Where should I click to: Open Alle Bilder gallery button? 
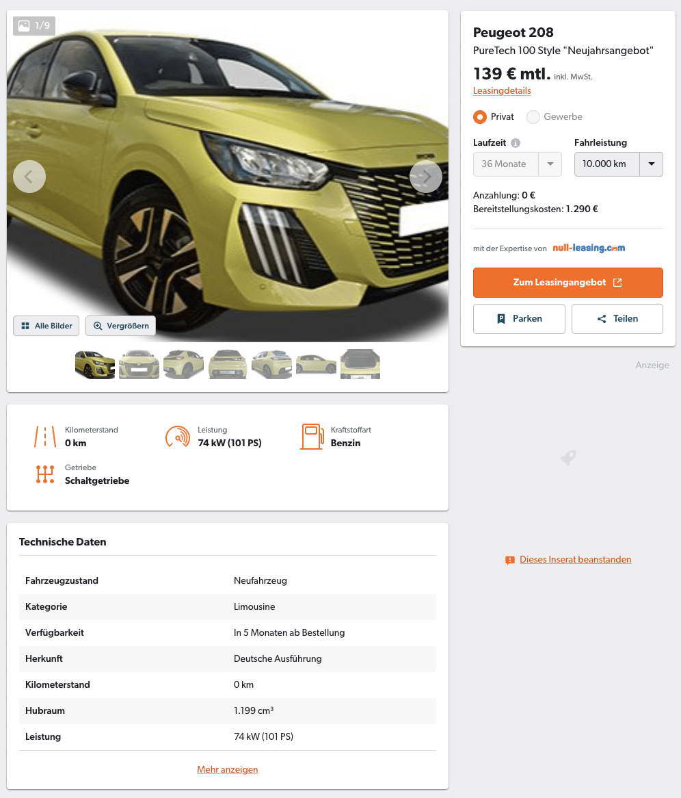(x=46, y=326)
